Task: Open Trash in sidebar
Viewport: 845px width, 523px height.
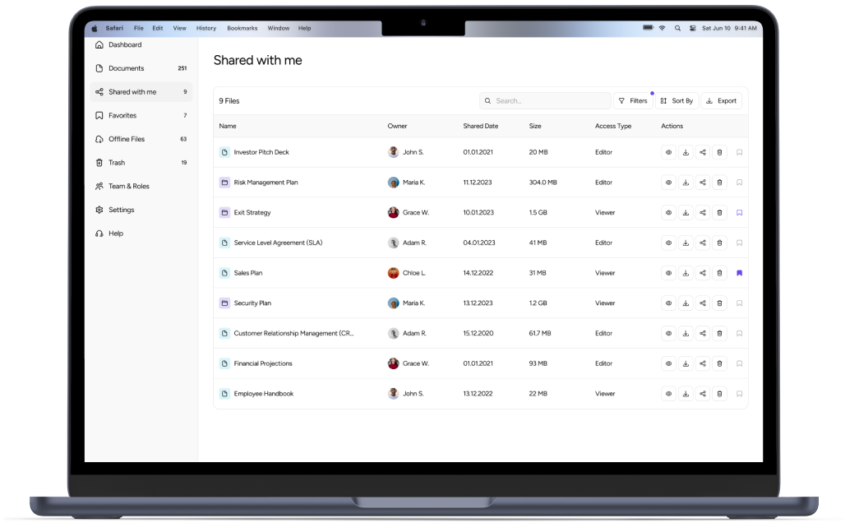Action: (x=141, y=163)
